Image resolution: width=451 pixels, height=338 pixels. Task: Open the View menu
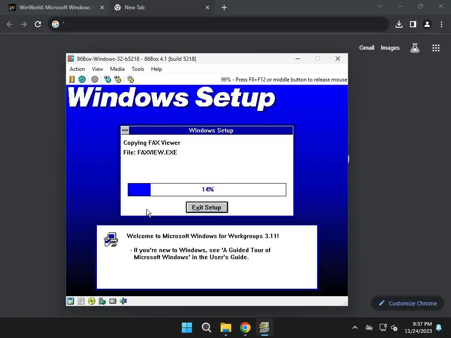(x=97, y=69)
